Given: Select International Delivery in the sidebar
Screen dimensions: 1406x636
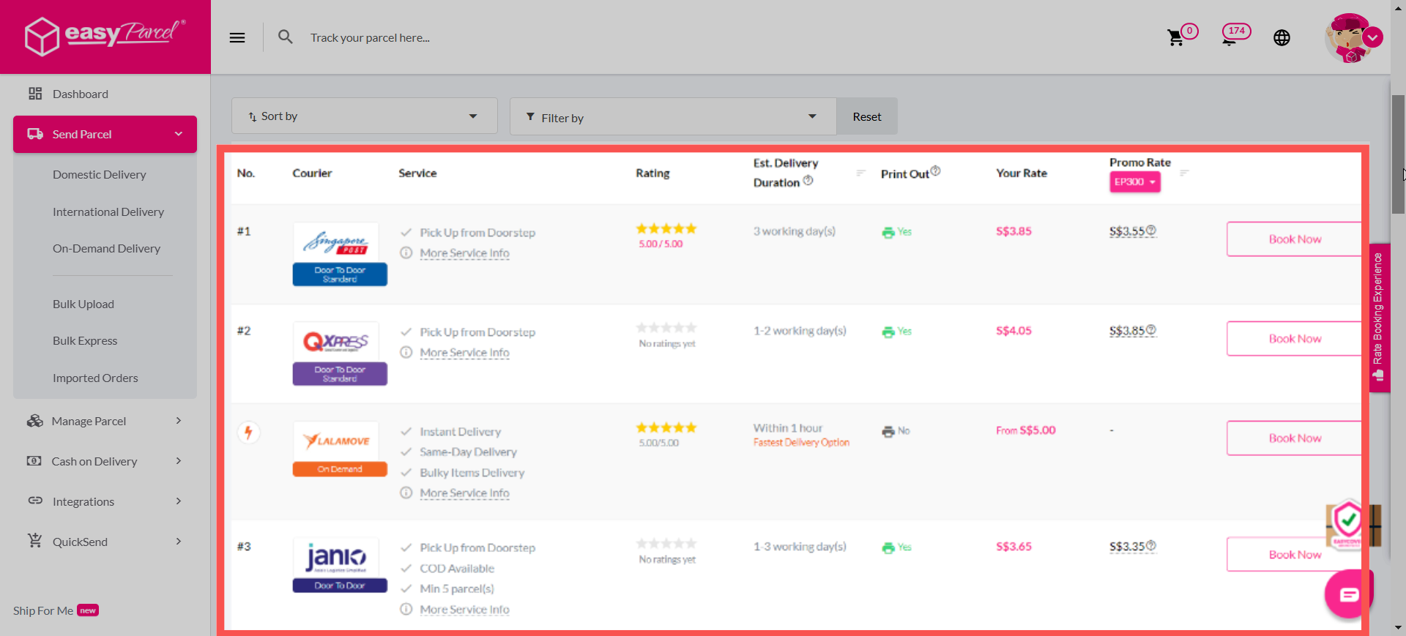Looking at the screenshot, I should pos(108,212).
